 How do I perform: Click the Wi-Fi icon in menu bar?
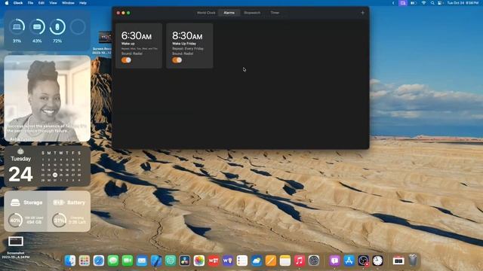pyautogui.click(x=424, y=3)
